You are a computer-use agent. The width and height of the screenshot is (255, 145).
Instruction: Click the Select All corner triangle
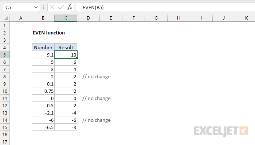6,18
